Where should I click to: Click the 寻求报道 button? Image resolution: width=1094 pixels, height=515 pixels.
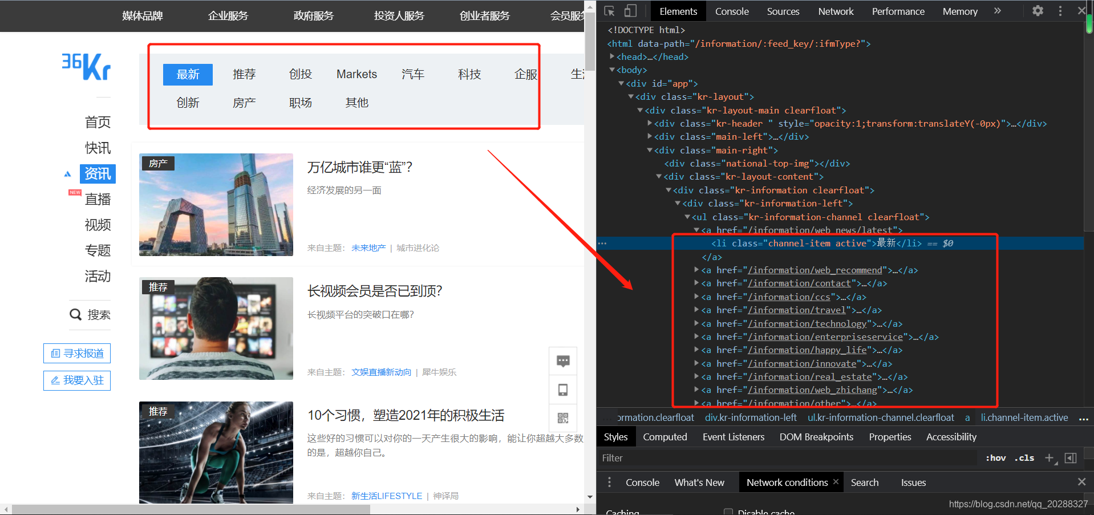(x=77, y=353)
